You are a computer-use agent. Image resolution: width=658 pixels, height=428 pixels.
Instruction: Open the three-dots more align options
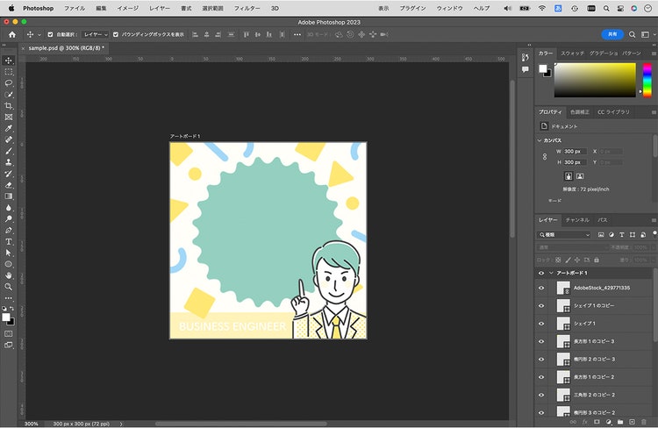click(297, 35)
